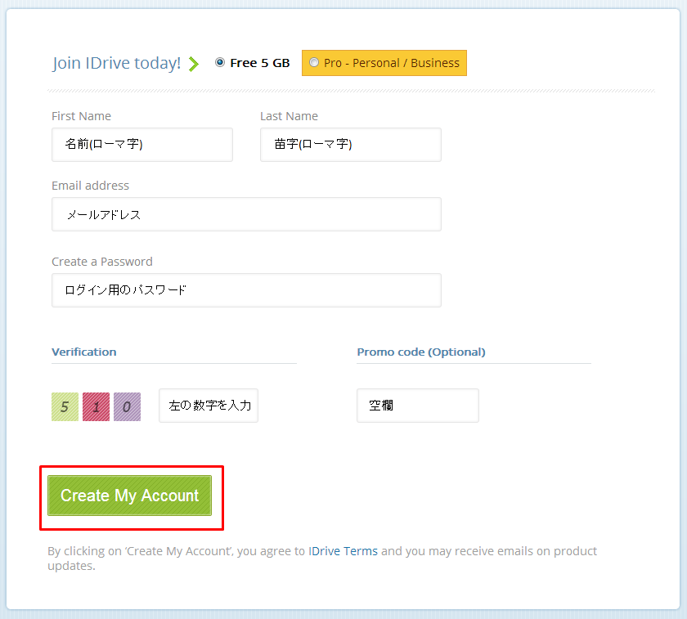Click the Promo code (Optional) heading
Image resolution: width=687 pixels, height=619 pixels.
pyautogui.click(x=421, y=352)
